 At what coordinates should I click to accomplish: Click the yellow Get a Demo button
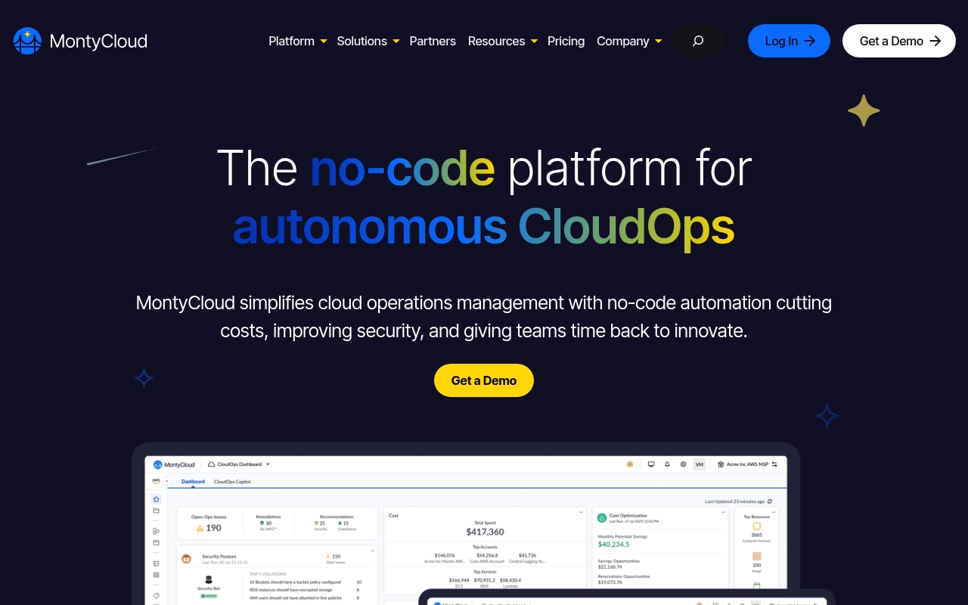pyautogui.click(x=484, y=380)
